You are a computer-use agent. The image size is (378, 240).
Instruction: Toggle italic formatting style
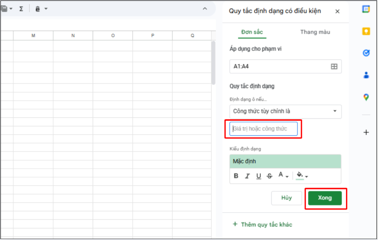(x=247, y=176)
